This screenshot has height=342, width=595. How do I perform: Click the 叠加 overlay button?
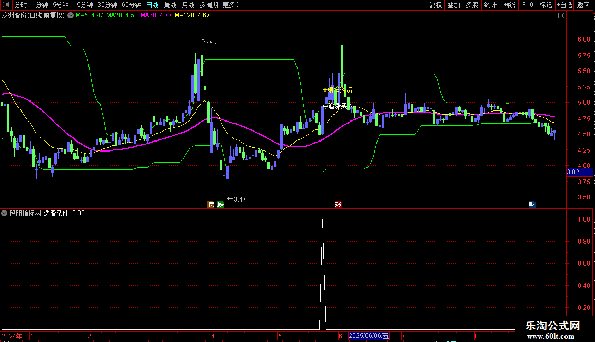tap(453, 5)
